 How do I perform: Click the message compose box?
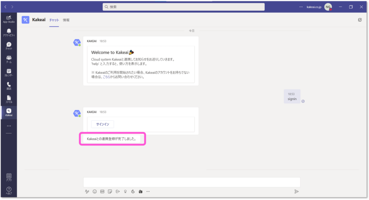pos(192,182)
